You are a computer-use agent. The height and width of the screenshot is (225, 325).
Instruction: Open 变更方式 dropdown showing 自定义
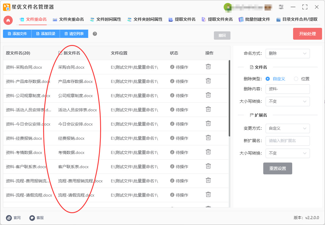tap(288, 128)
